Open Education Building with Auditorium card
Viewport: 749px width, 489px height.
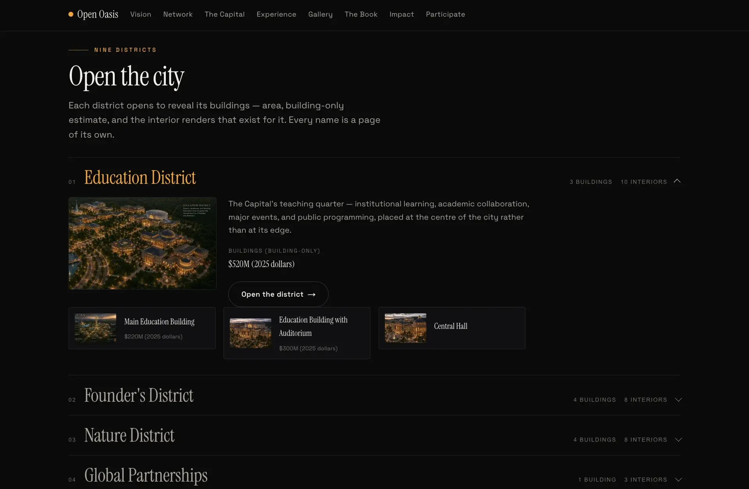point(297,333)
